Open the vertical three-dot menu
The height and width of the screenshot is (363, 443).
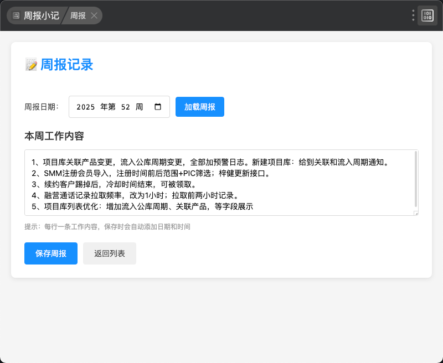[413, 15]
